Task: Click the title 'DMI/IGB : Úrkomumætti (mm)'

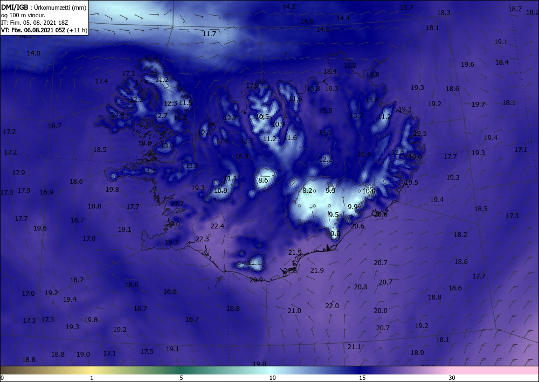Action: coord(44,8)
